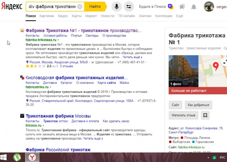Open Условия работы sitelink
The width and height of the screenshot is (227, 162).
[x=55, y=35]
